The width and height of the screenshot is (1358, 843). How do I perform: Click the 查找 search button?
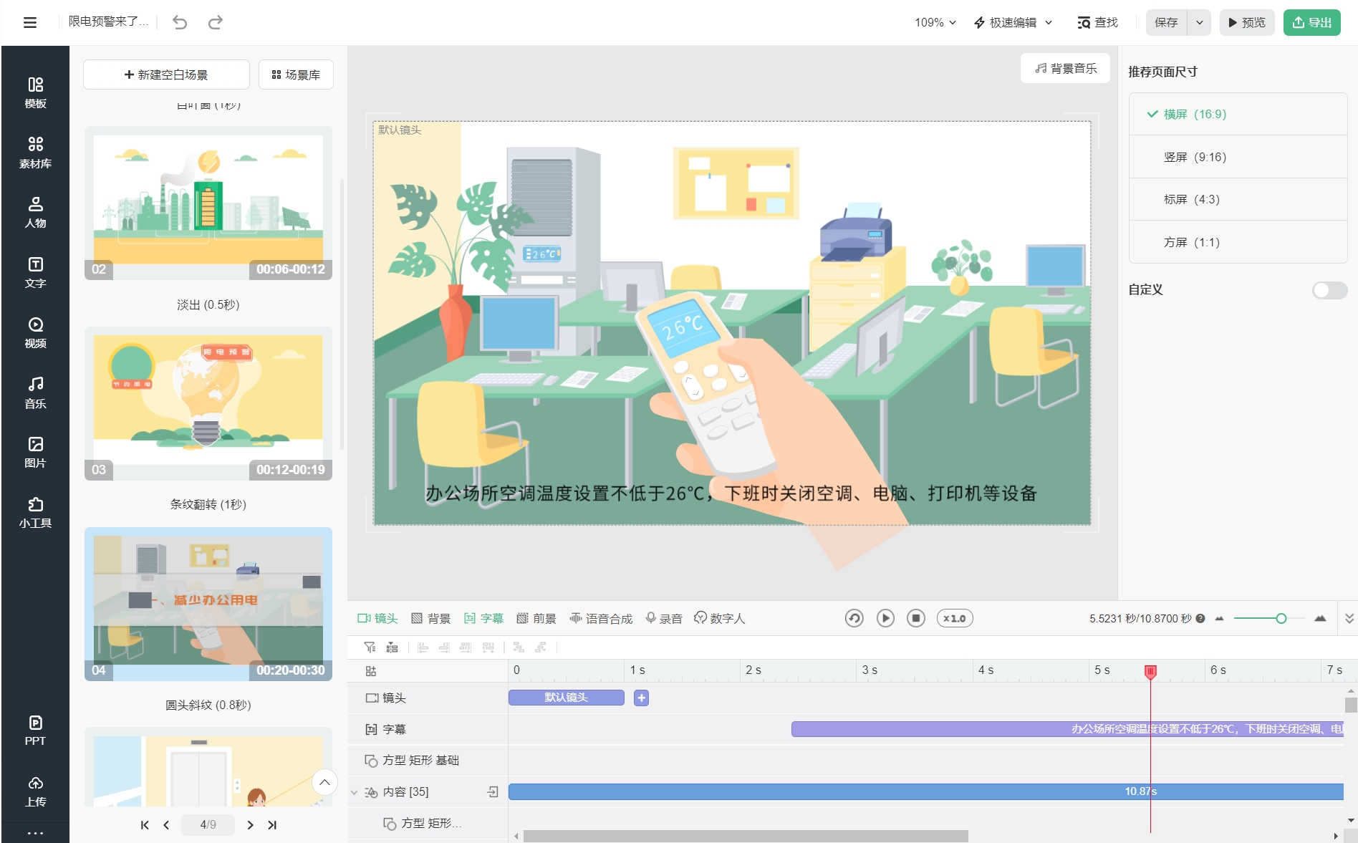(1098, 22)
